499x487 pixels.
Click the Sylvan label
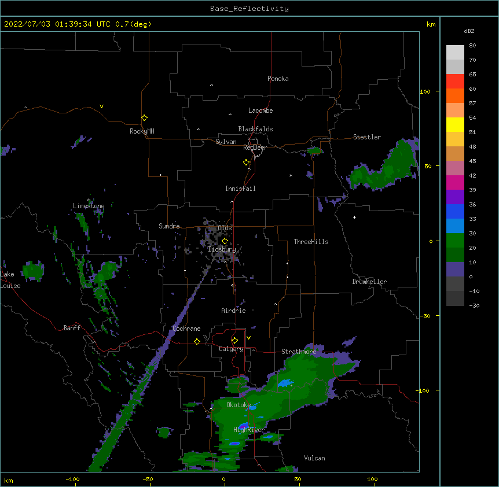click(x=226, y=142)
